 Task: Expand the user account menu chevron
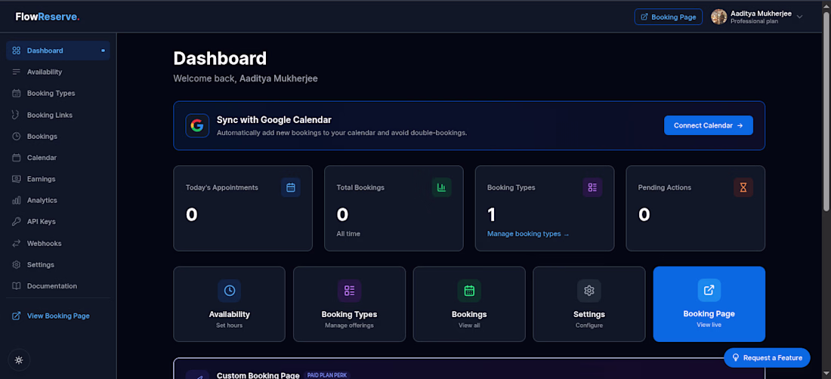coord(800,17)
